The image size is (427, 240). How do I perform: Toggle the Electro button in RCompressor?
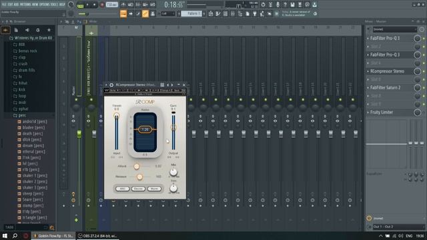click(138, 189)
